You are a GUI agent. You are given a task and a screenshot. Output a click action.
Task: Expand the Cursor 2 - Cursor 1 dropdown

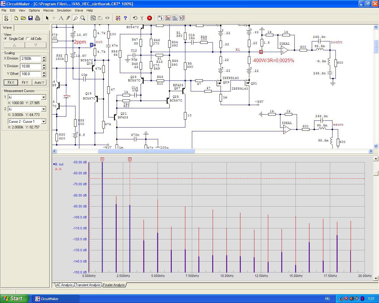(x=44, y=122)
